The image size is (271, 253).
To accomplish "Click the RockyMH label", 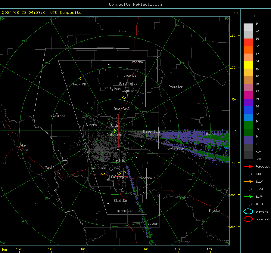I will coord(79,84).
